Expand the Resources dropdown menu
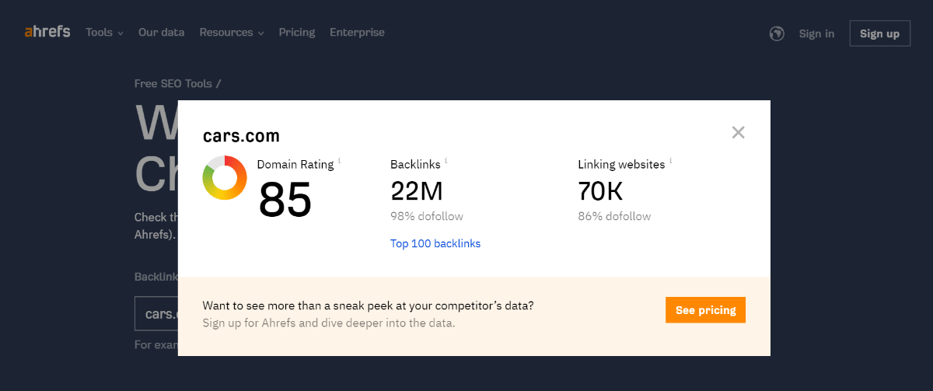 [232, 33]
